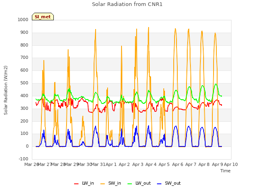
Task: Click the Apr 3 x-axis label
Action: pos(138,164)
